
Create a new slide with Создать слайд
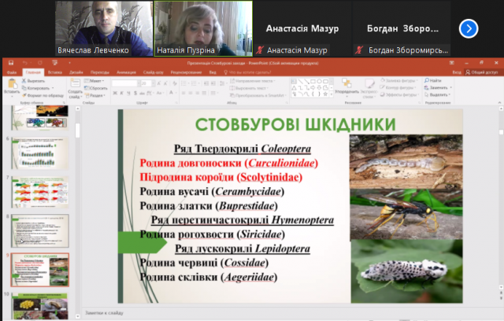[x=76, y=88]
